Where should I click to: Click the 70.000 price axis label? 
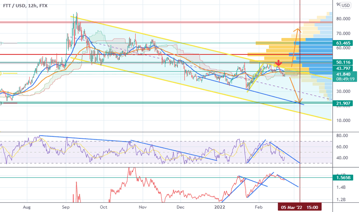click(343, 34)
